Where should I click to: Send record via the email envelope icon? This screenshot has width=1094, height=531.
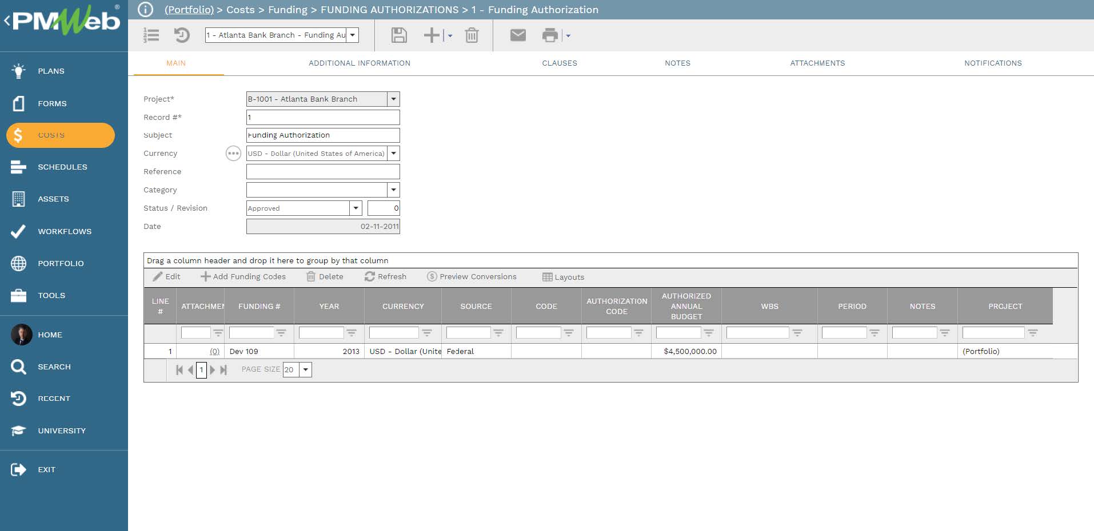[x=517, y=35]
